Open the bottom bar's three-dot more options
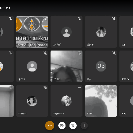This screenshot has height=133, width=133. (x=84, y=126)
